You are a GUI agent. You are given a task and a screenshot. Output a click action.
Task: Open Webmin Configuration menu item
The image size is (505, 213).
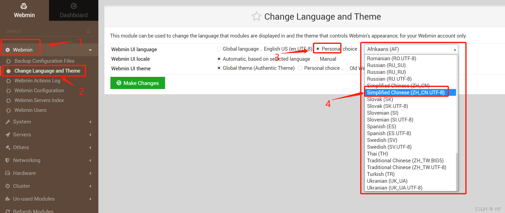pos(39,90)
